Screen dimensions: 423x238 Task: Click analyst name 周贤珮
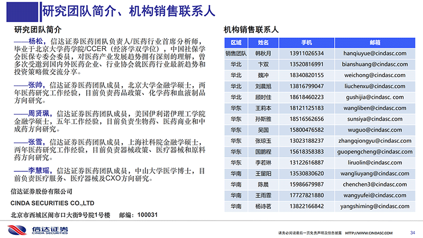point(39,114)
